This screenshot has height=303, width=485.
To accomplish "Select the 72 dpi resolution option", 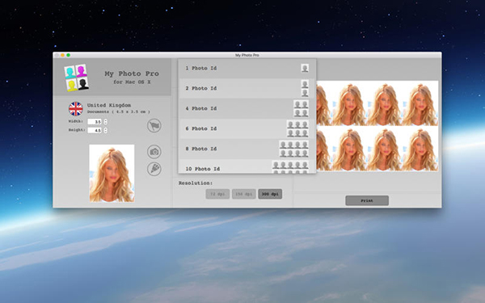I will click(217, 194).
